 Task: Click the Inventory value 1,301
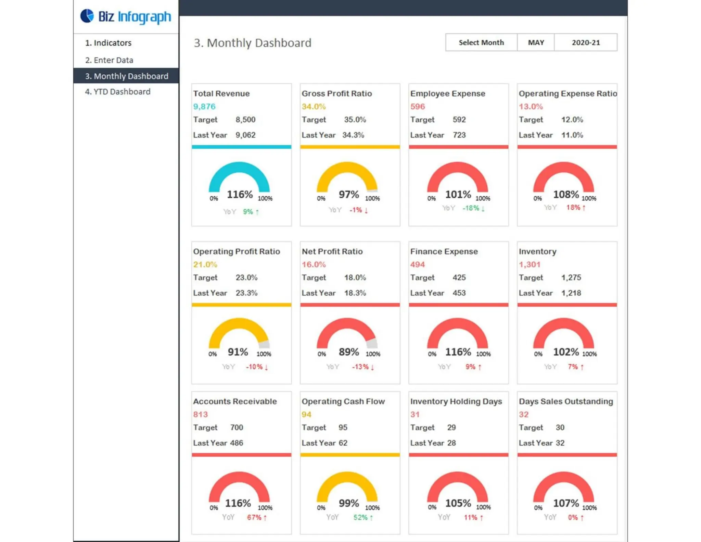(529, 264)
